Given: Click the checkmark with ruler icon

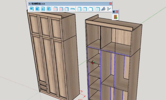Looking at the screenshot, I should tap(109, 9).
